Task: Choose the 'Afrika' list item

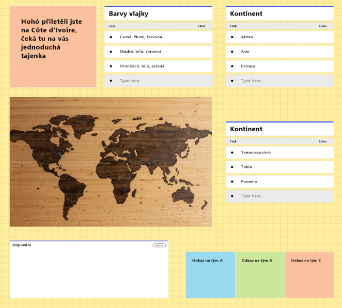Action: [x=279, y=37]
